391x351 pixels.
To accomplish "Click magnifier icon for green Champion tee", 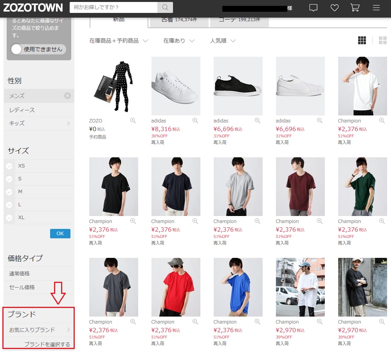I will 382,221.
